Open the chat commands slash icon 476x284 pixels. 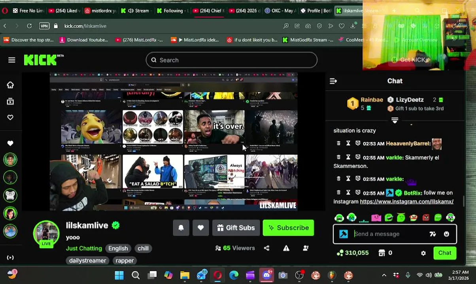(433, 234)
